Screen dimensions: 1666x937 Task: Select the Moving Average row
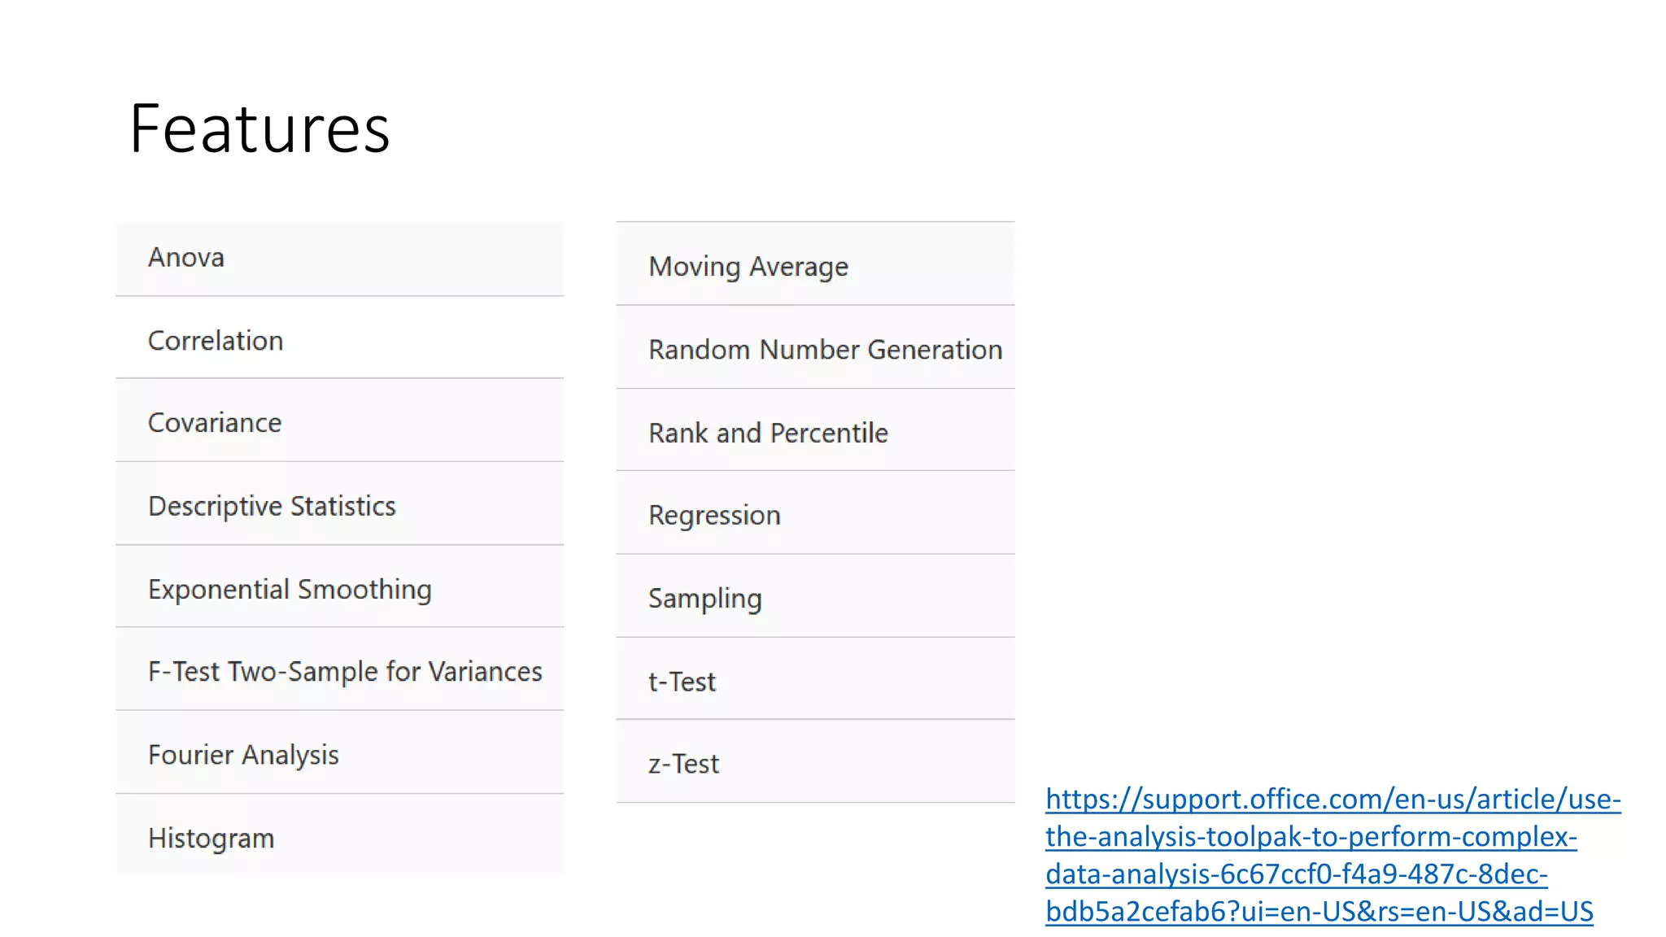(x=815, y=264)
